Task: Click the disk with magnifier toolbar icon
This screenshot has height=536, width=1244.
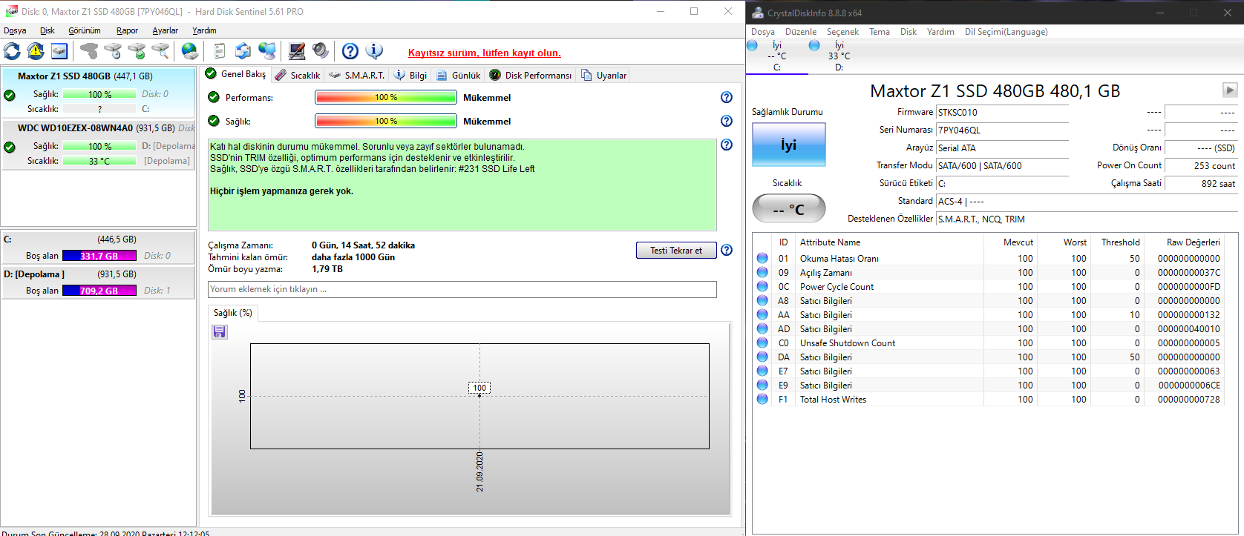Action: coord(160,51)
